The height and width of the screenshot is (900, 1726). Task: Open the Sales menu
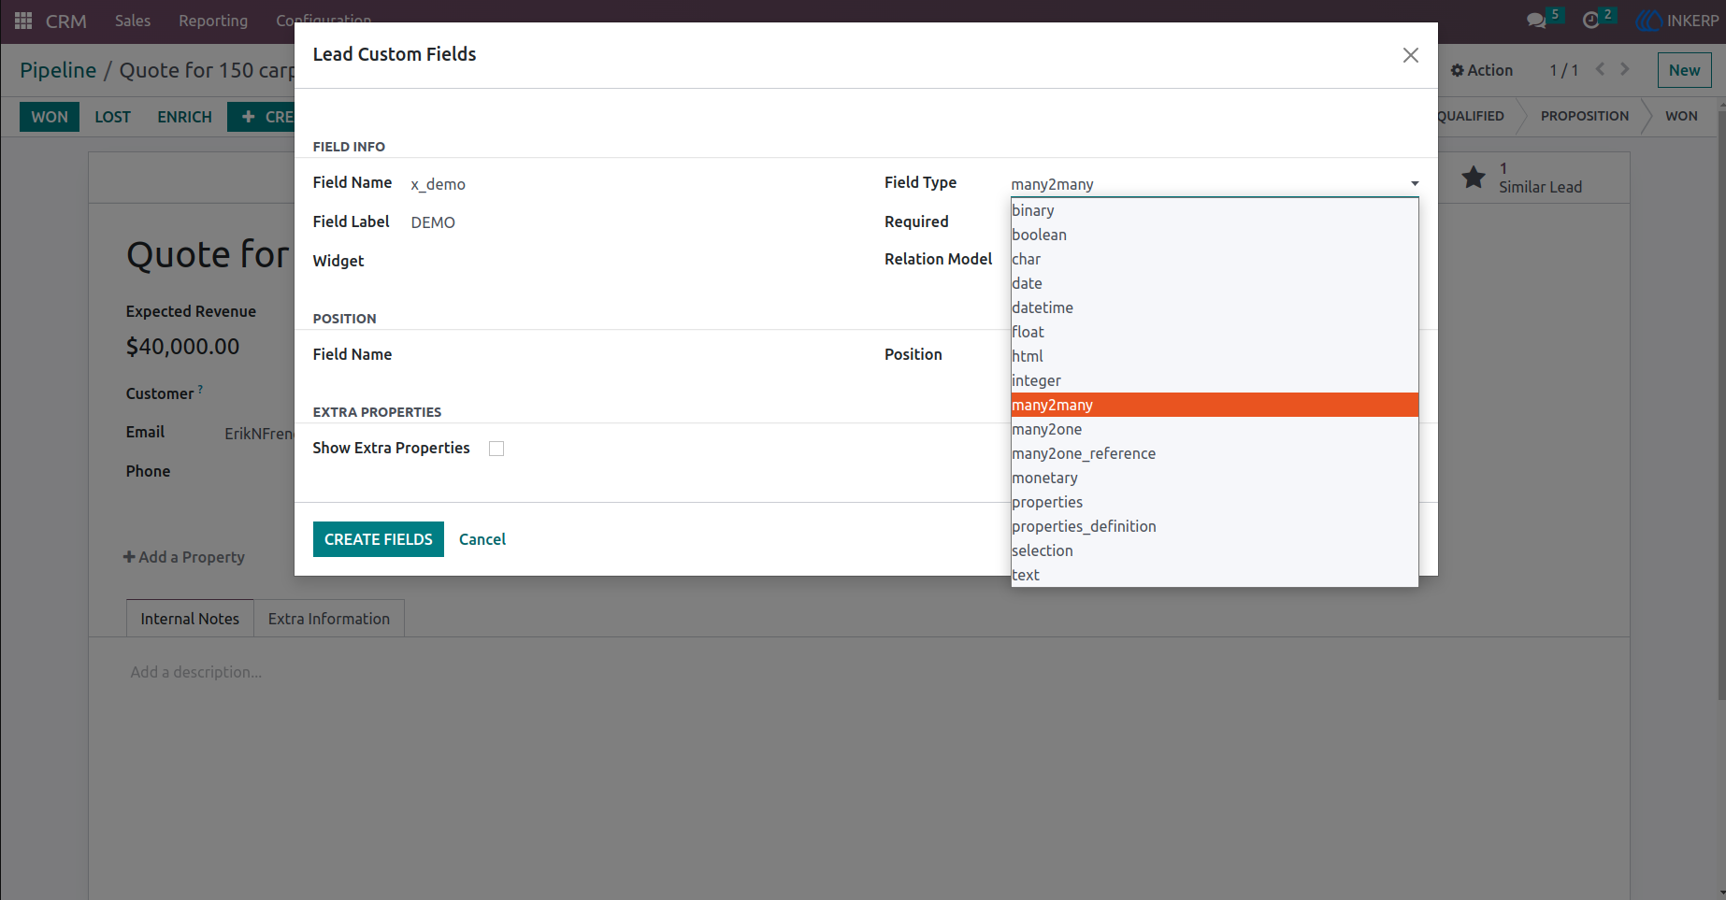[x=133, y=21]
